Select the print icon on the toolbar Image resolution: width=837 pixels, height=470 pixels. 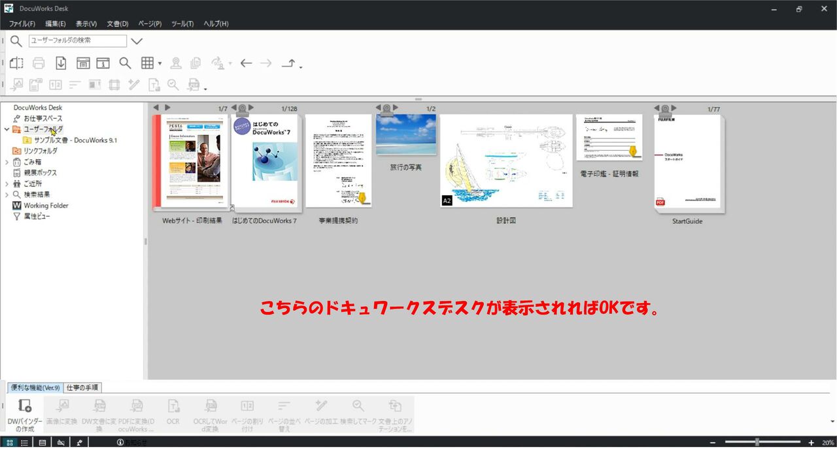tap(39, 63)
